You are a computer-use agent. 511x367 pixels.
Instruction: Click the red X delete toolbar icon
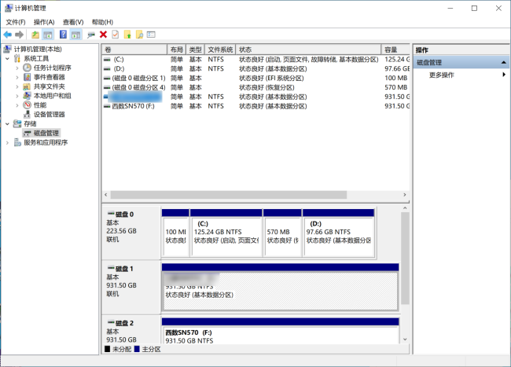(103, 35)
